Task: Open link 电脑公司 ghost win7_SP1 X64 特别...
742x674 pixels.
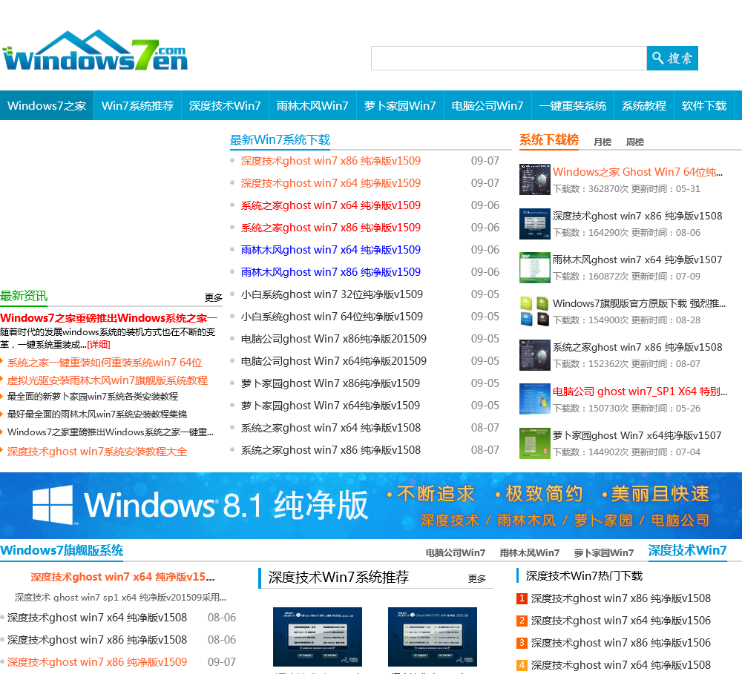Action: click(x=640, y=391)
